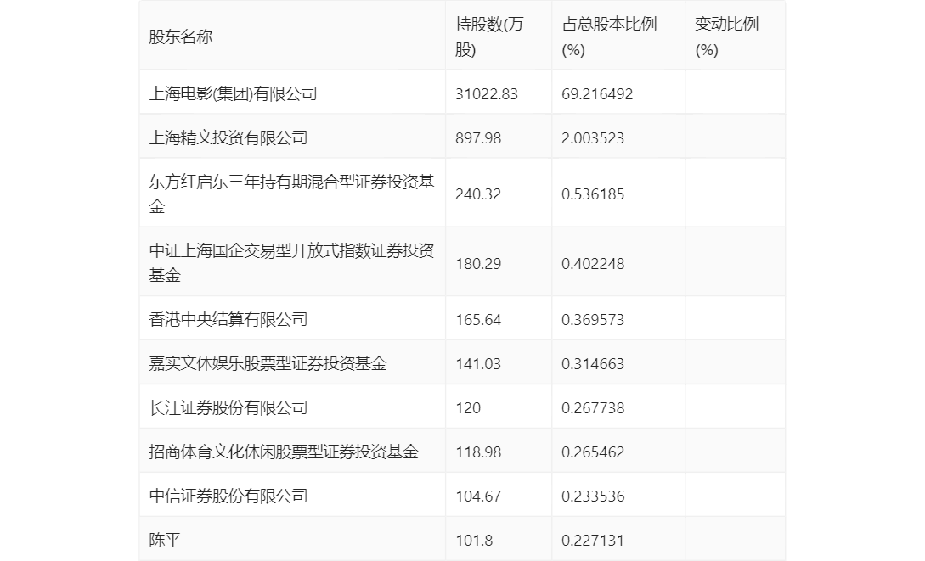Click the percentage 0.314663
The image size is (925, 561).
pyautogui.click(x=592, y=363)
